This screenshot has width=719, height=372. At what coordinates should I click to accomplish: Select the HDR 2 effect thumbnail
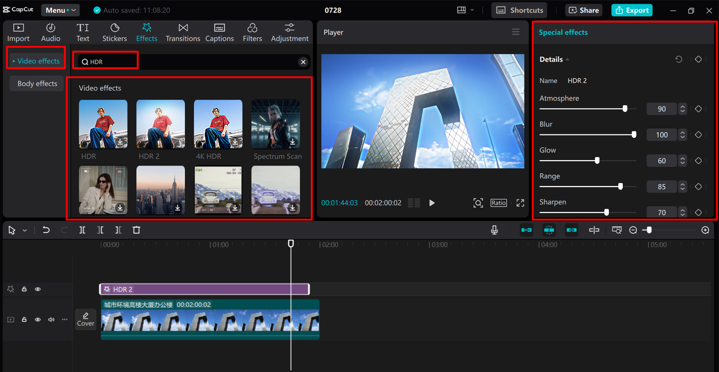pos(161,124)
